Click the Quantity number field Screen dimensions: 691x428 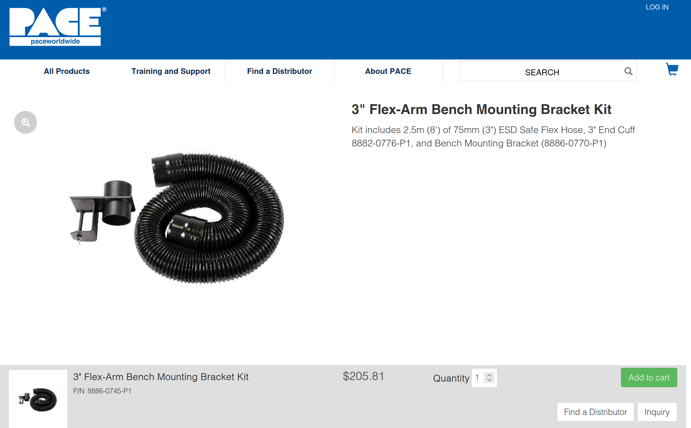(x=484, y=378)
